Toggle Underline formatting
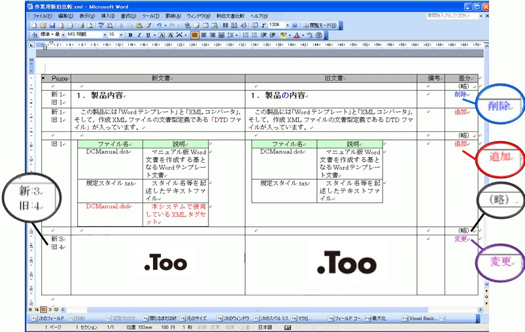The image size is (525, 332). [x=148, y=35]
